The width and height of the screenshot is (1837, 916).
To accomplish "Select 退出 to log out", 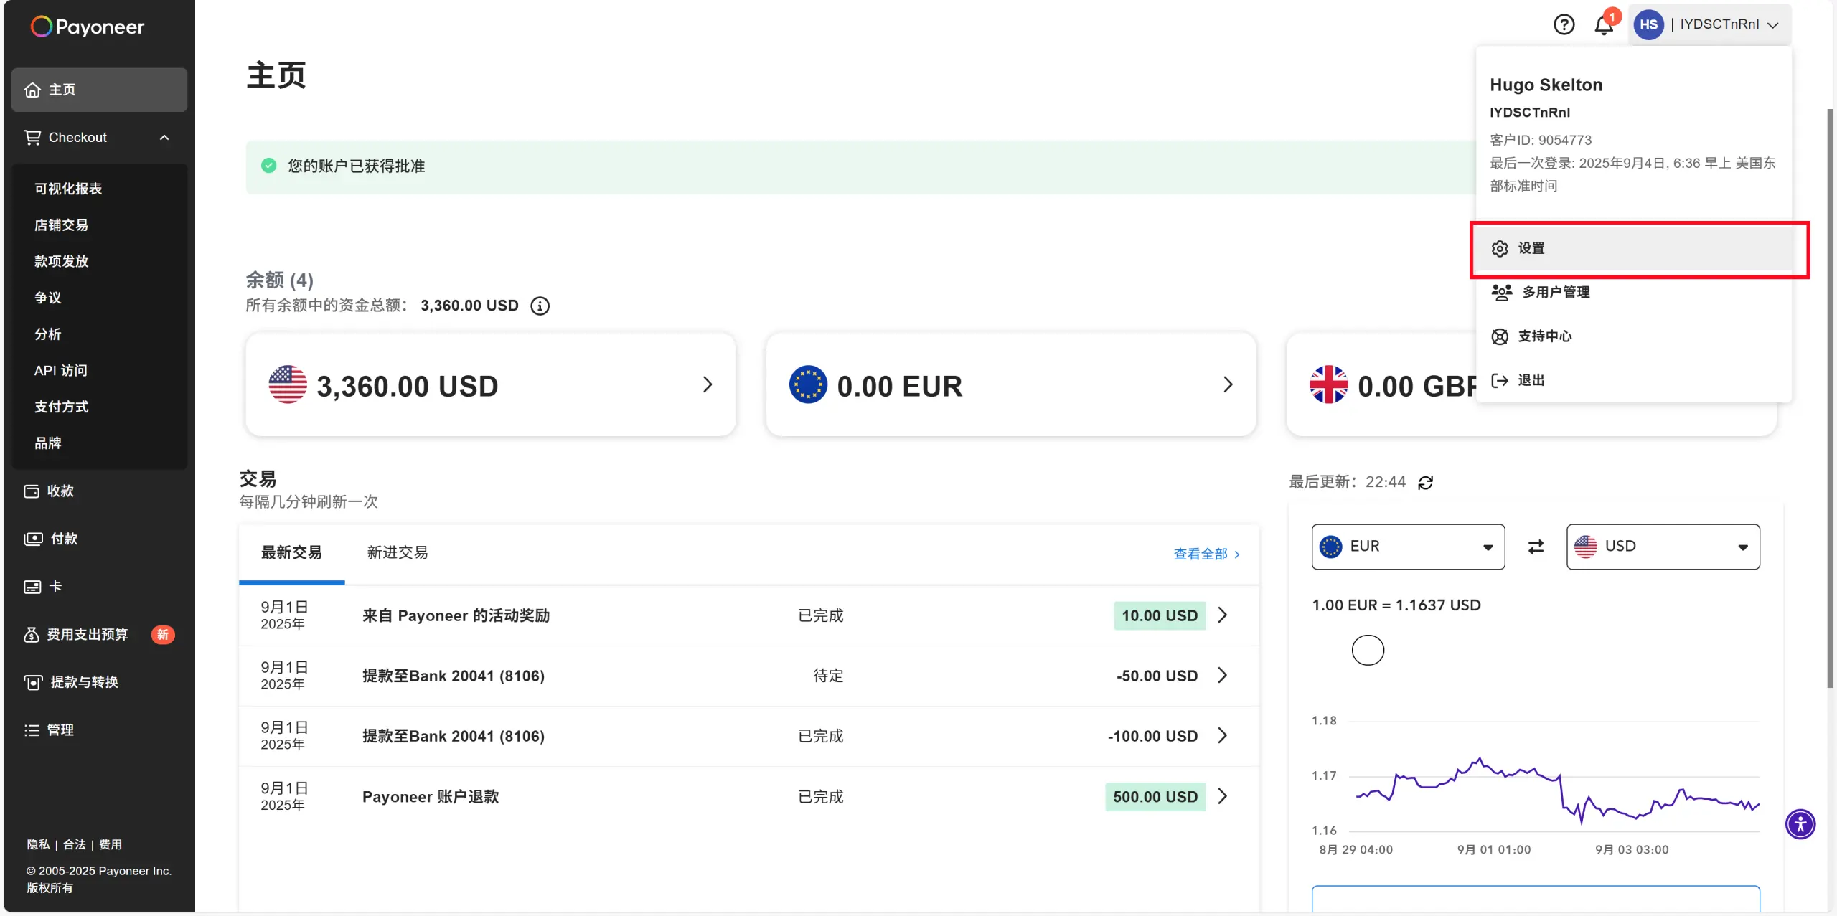I will (x=1634, y=380).
